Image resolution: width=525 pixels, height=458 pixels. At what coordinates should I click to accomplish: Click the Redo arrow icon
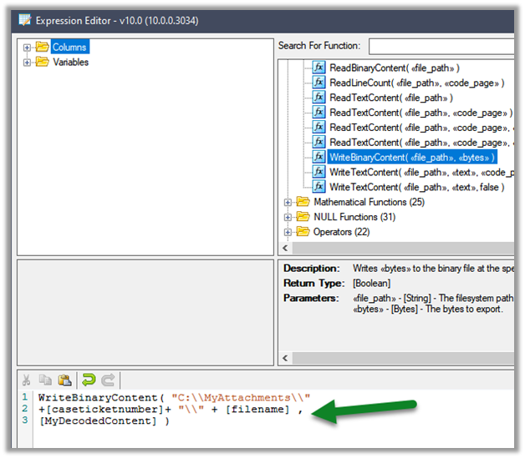click(108, 379)
